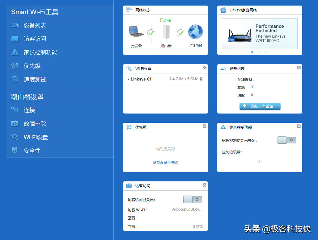Click the checkmark between 此设备 and 路由器
Viewport: 318px width, 240px height.
(x=151, y=33)
